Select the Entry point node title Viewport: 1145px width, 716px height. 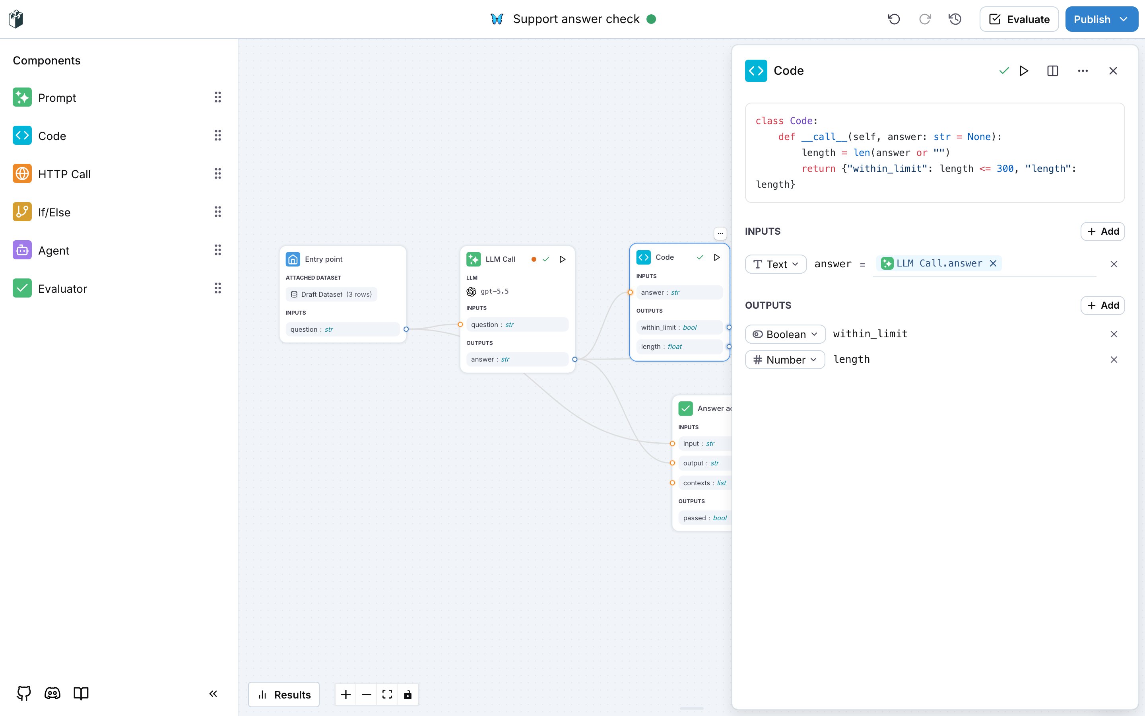[x=324, y=259]
